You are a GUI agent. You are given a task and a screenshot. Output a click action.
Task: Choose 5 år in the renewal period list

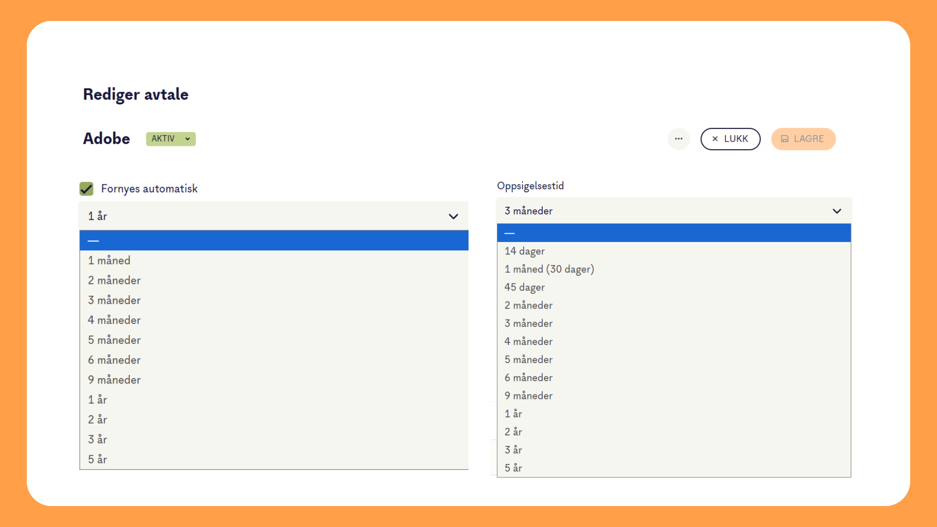(98, 460)
